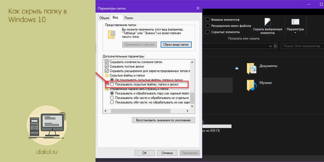
Task: Click the horizontal scrollbar left arrow
Action: click(x=105, y=111)
